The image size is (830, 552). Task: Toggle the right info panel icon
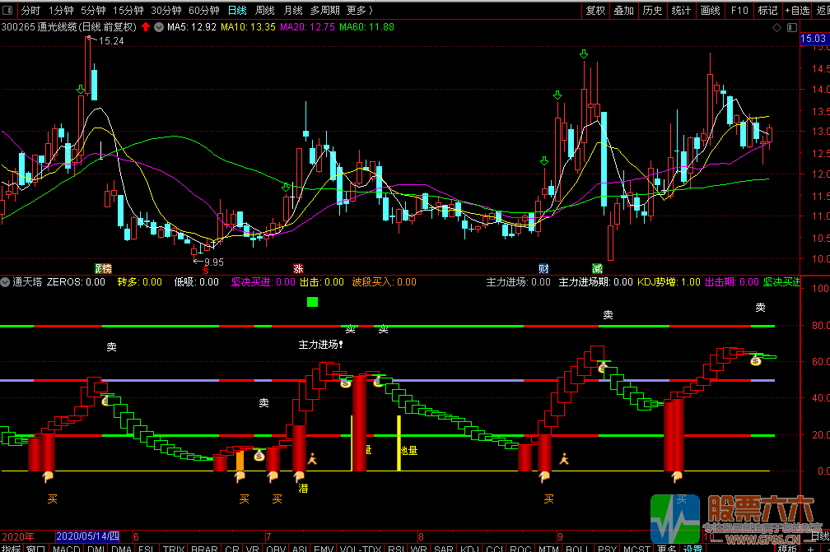(x=792, y=27)
